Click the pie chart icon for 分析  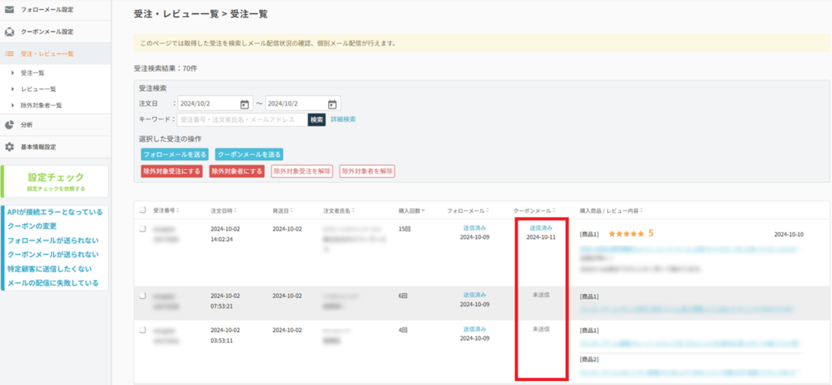click(x=10, y=125)
